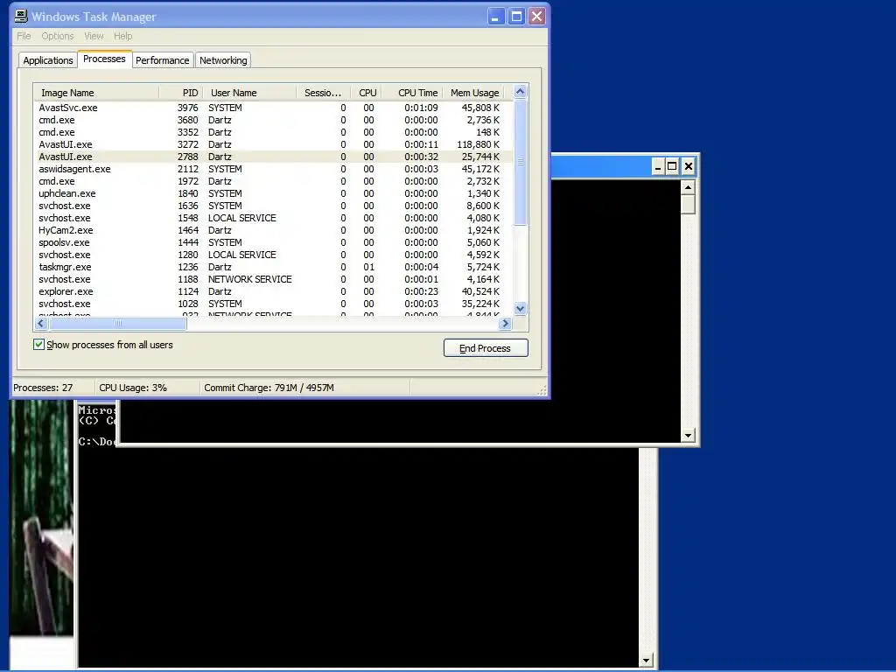Click process list scroll up arrow

520,91
